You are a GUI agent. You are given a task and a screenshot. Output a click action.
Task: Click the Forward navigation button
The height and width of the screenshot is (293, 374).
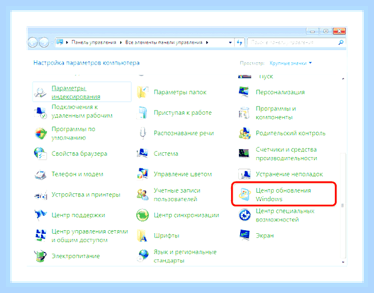click(43, 42)
